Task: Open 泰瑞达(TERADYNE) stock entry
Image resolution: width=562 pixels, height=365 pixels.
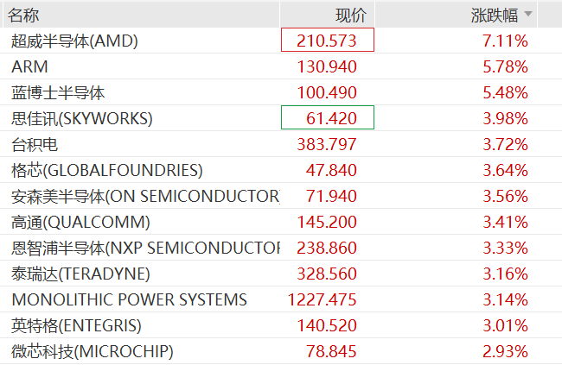Action: [80, 274]
